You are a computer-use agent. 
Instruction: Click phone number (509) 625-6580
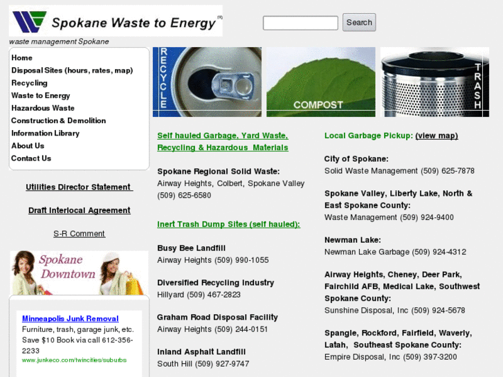pos(184,195)
